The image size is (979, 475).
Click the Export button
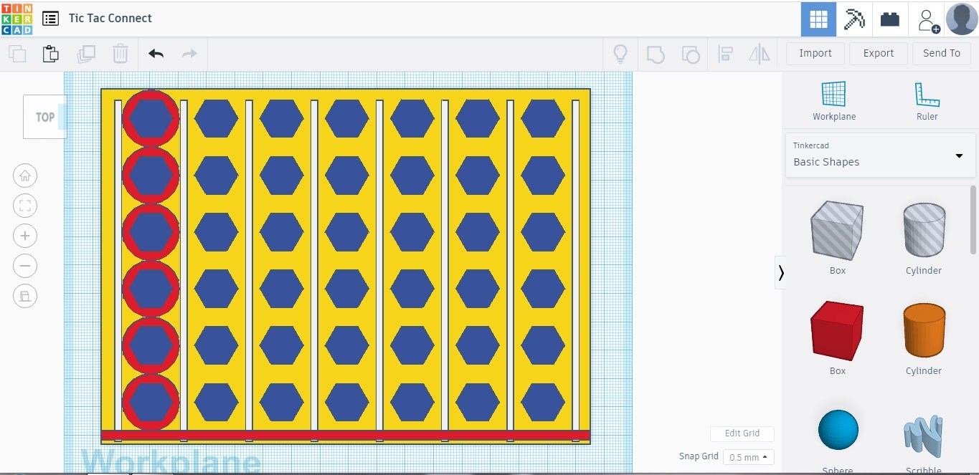[878, 53]
